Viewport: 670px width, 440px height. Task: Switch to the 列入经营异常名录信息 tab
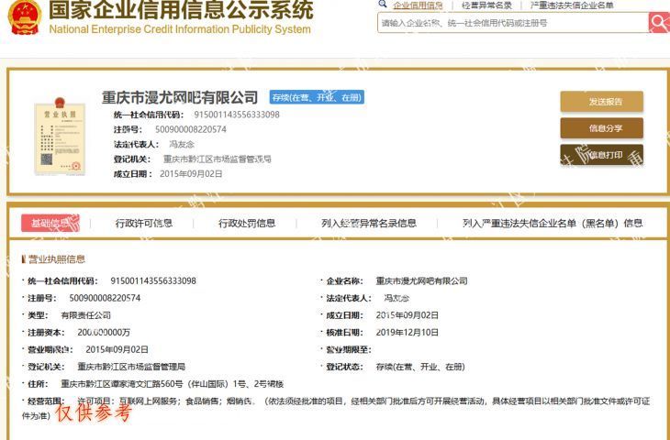click(x=369, y=223)
